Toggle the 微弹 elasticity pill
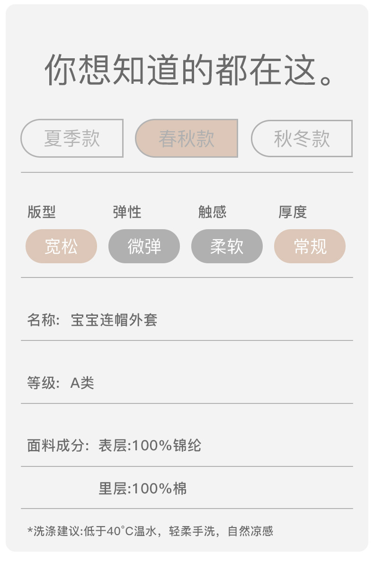 [144, 246]
